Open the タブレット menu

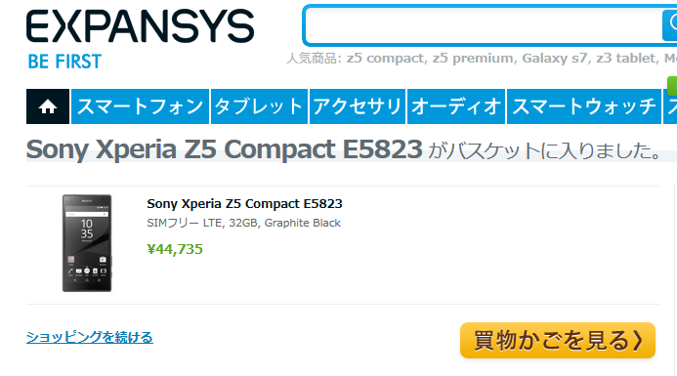259,106
